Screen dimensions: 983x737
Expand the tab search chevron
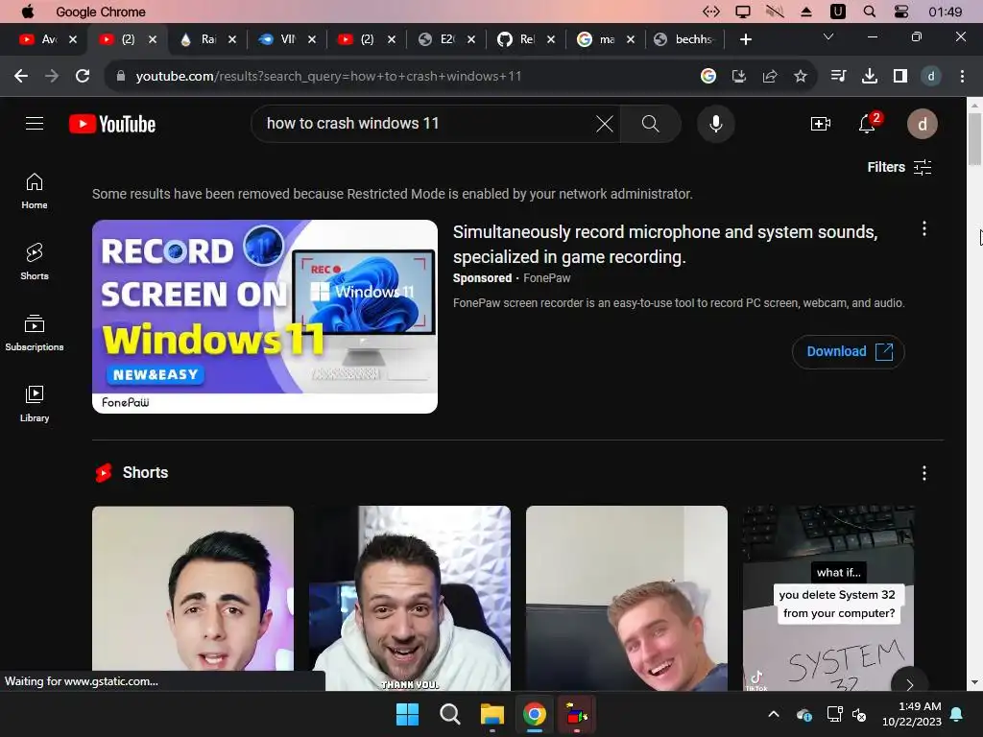(x=828, y=37)
